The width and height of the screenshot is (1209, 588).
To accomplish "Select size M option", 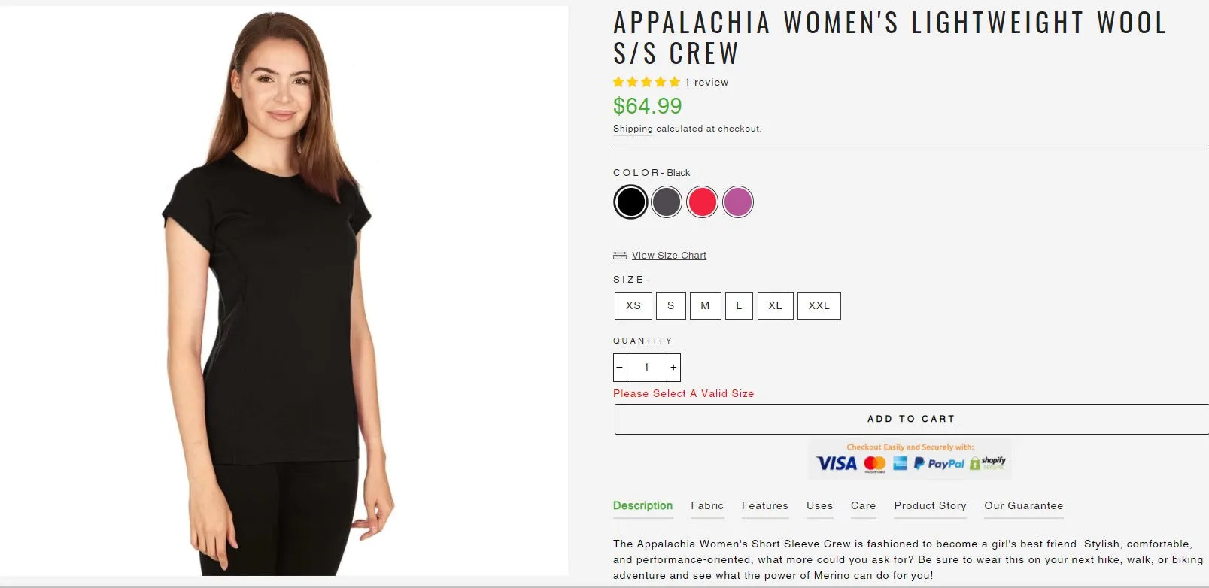I will (705, 306).
